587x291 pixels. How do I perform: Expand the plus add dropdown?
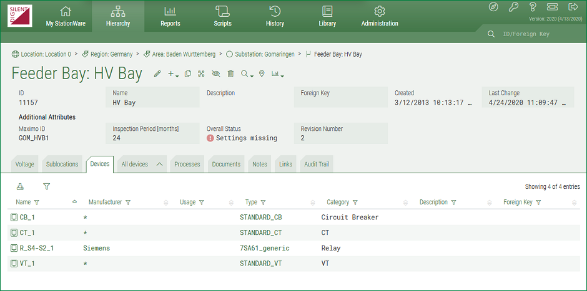pyautogui.click(x=173, y=74)
